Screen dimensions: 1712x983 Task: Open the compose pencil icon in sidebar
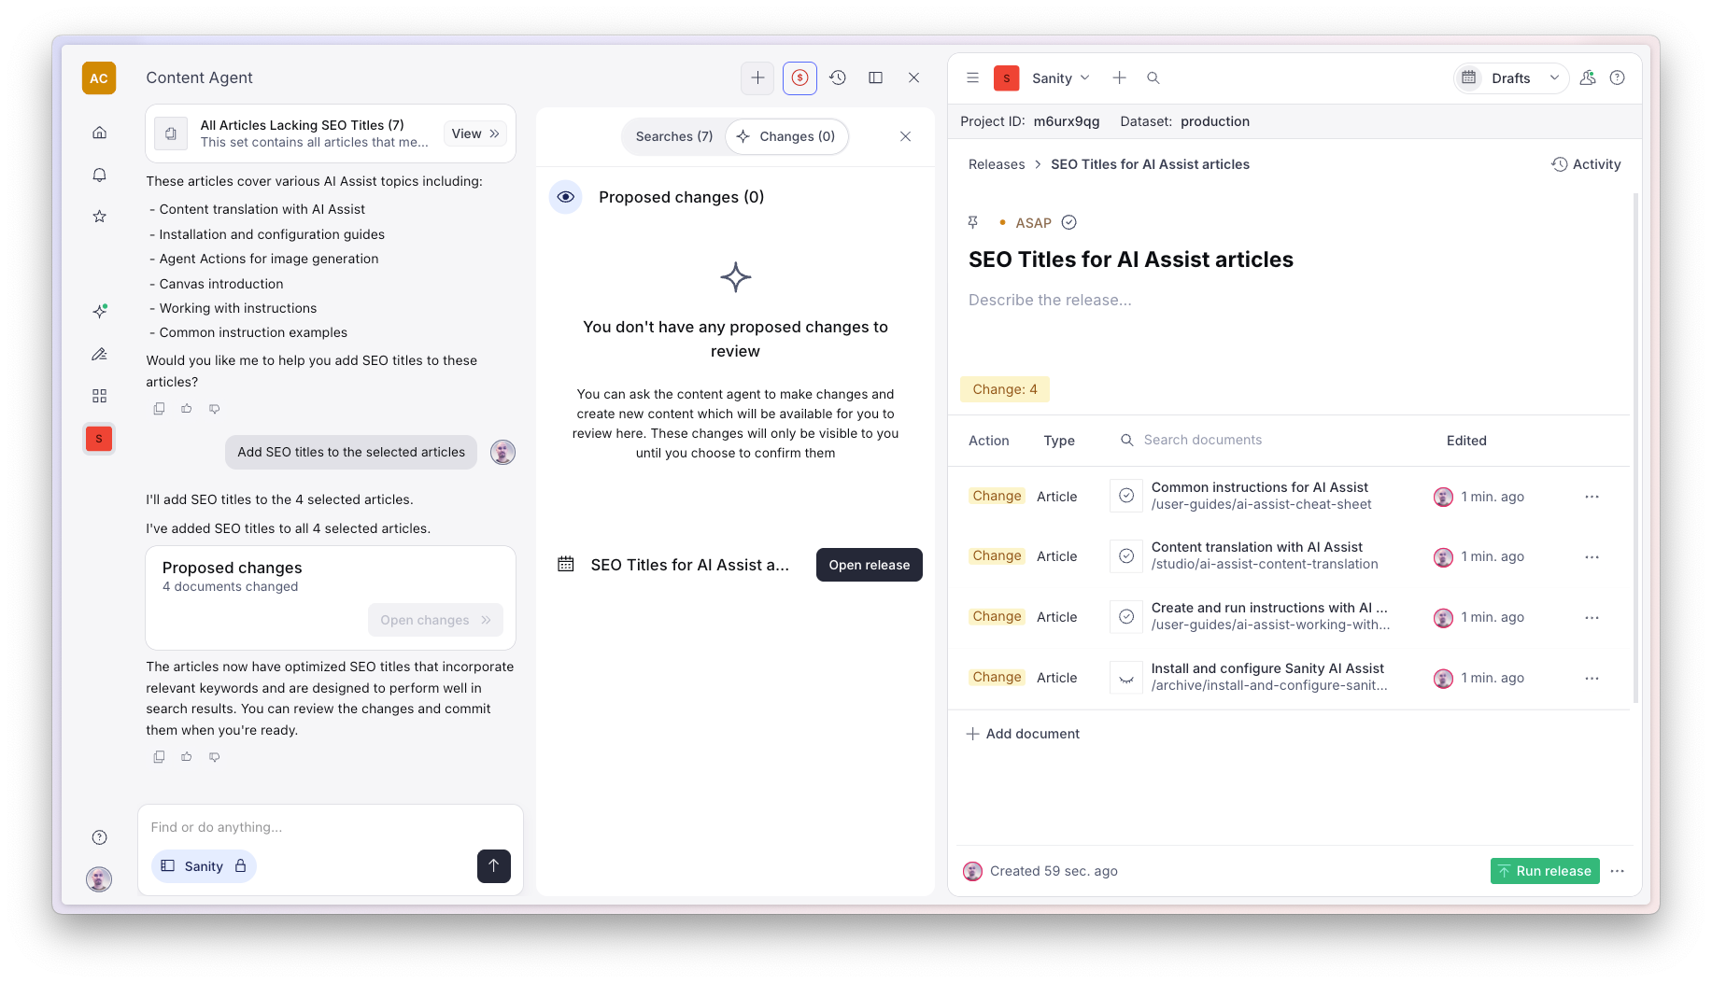(99, 354)
